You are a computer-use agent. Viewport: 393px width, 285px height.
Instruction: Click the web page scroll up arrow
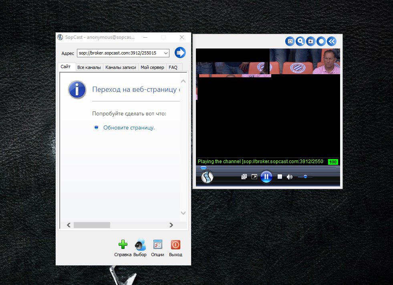(183, 81)
